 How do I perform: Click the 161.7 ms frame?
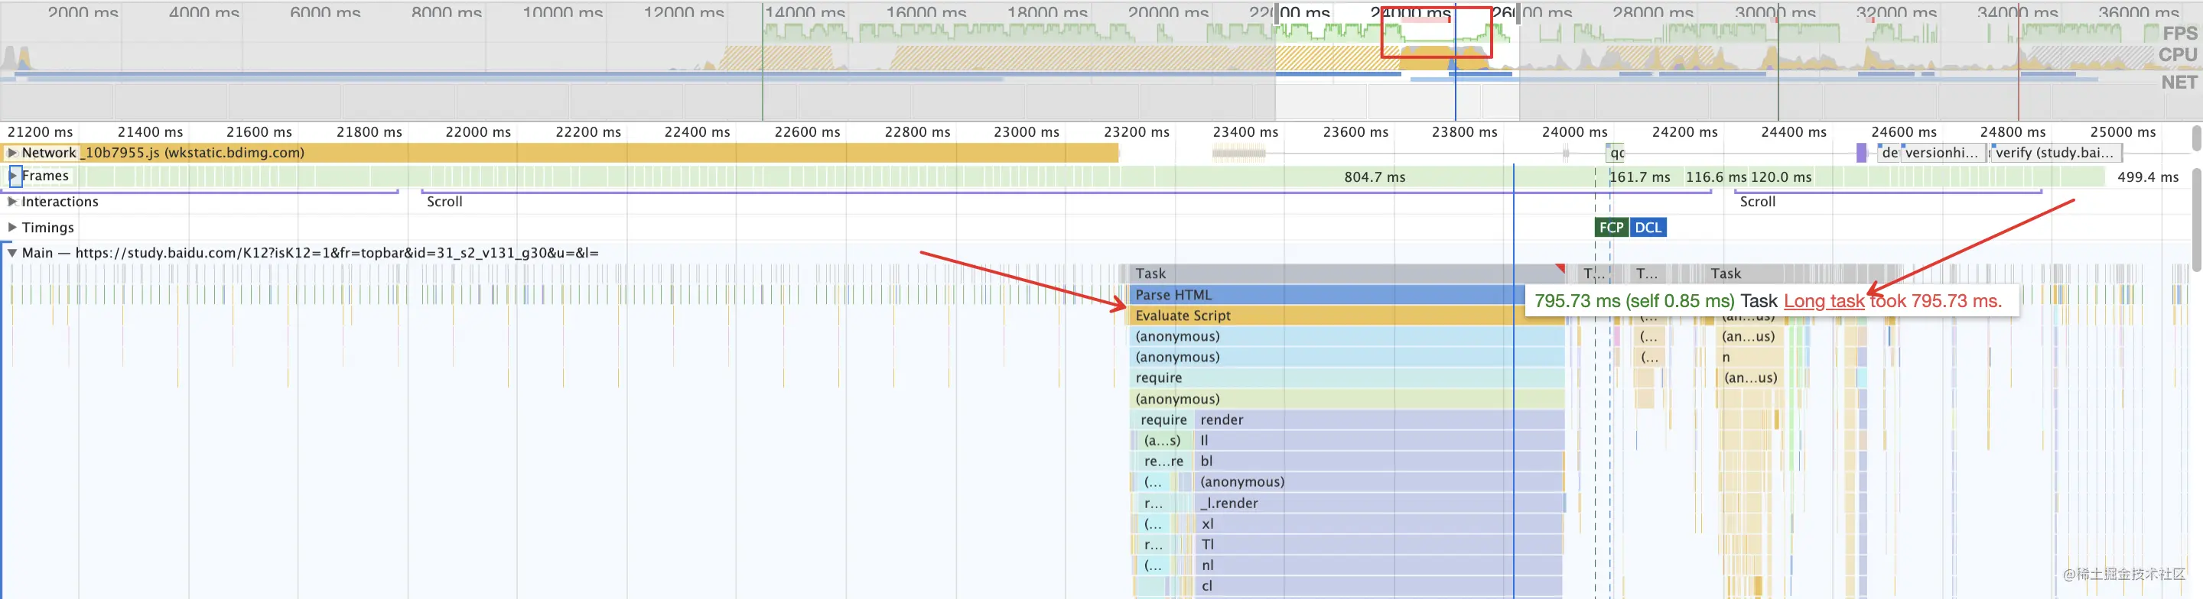[x=1639, y=177]
